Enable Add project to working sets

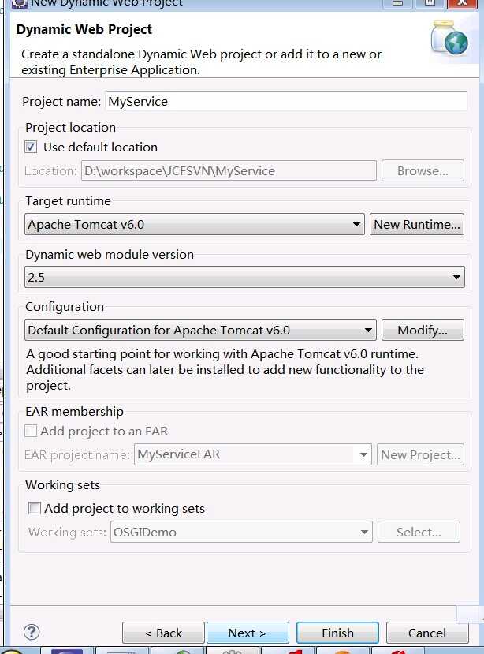(x=34, y=508)
